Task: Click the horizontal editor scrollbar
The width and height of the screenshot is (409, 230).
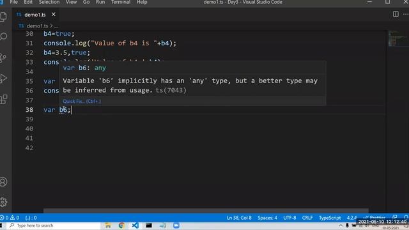Action: point(206,210)
